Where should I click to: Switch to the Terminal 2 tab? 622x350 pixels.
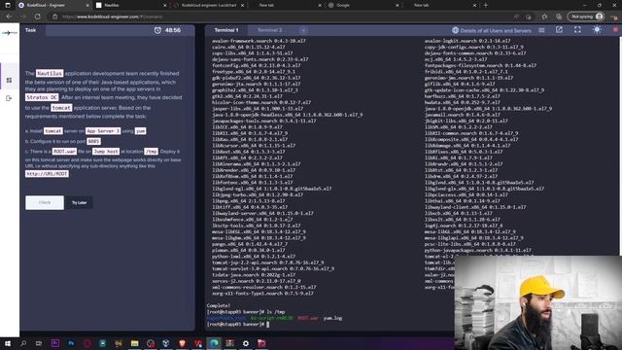point(269,30)
